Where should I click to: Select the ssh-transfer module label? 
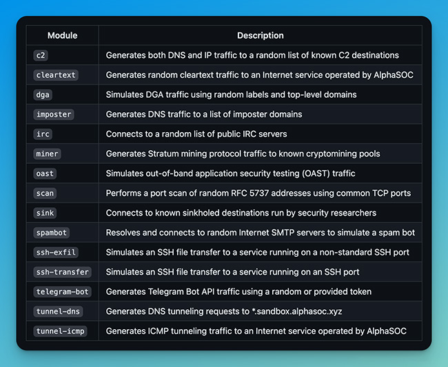point(62,272)
